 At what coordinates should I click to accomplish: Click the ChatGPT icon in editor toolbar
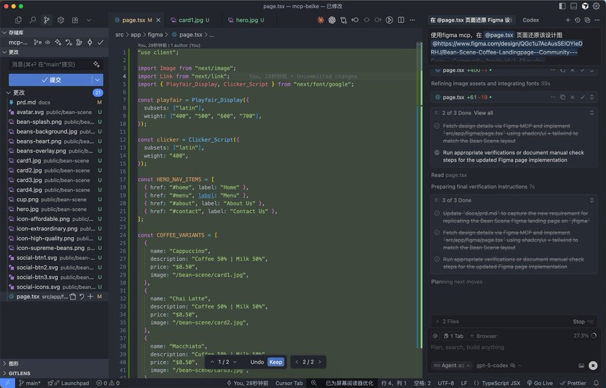pos(332,20)
